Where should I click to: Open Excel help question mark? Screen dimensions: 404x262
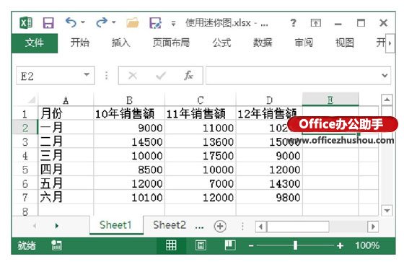pos(293,23)
